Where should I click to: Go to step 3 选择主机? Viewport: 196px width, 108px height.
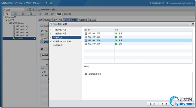point(67,38)
